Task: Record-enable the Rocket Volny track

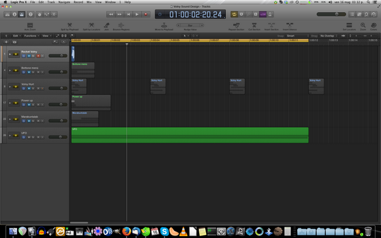Action: tap(38, 56)
